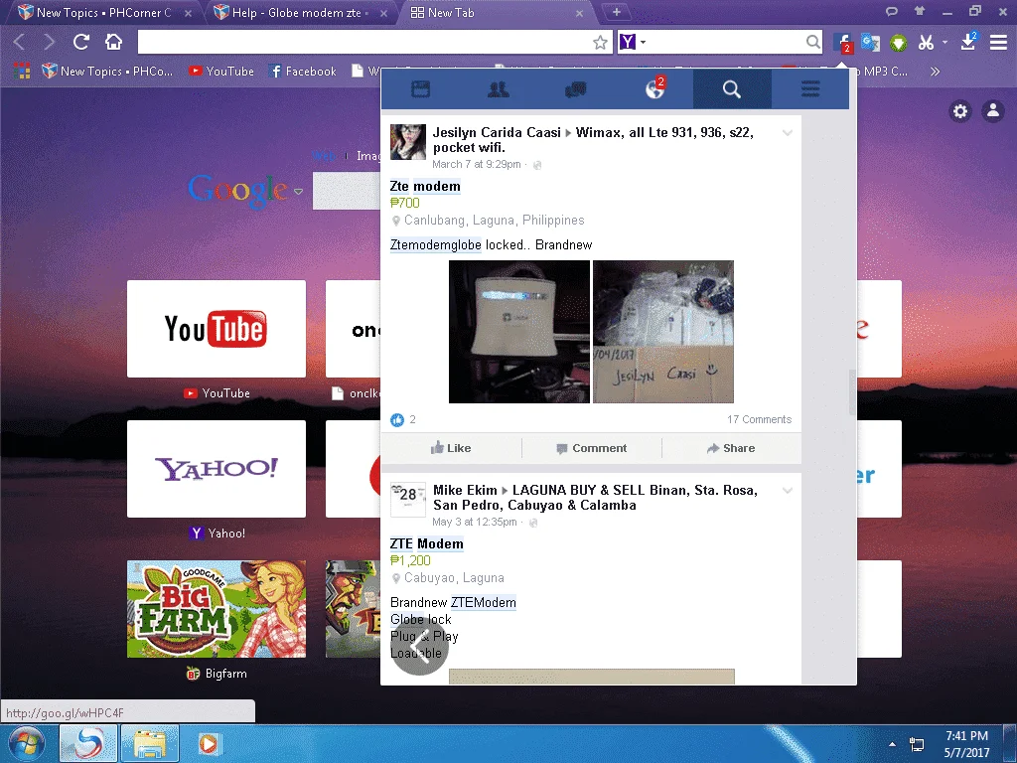Expand options chevron on Jesilyn Carida Caasi post
The width and height of the screenshot is (1017, 763).
(x=787, y=133)
